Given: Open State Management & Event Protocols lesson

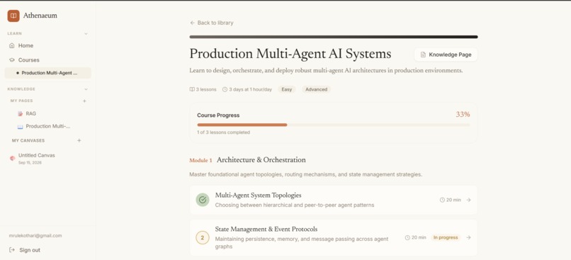Looking at the screenshot, I should [x=333, y=237].
